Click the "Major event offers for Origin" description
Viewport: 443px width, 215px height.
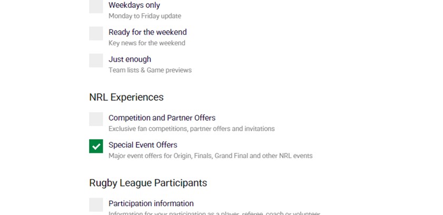coord(210,155)
